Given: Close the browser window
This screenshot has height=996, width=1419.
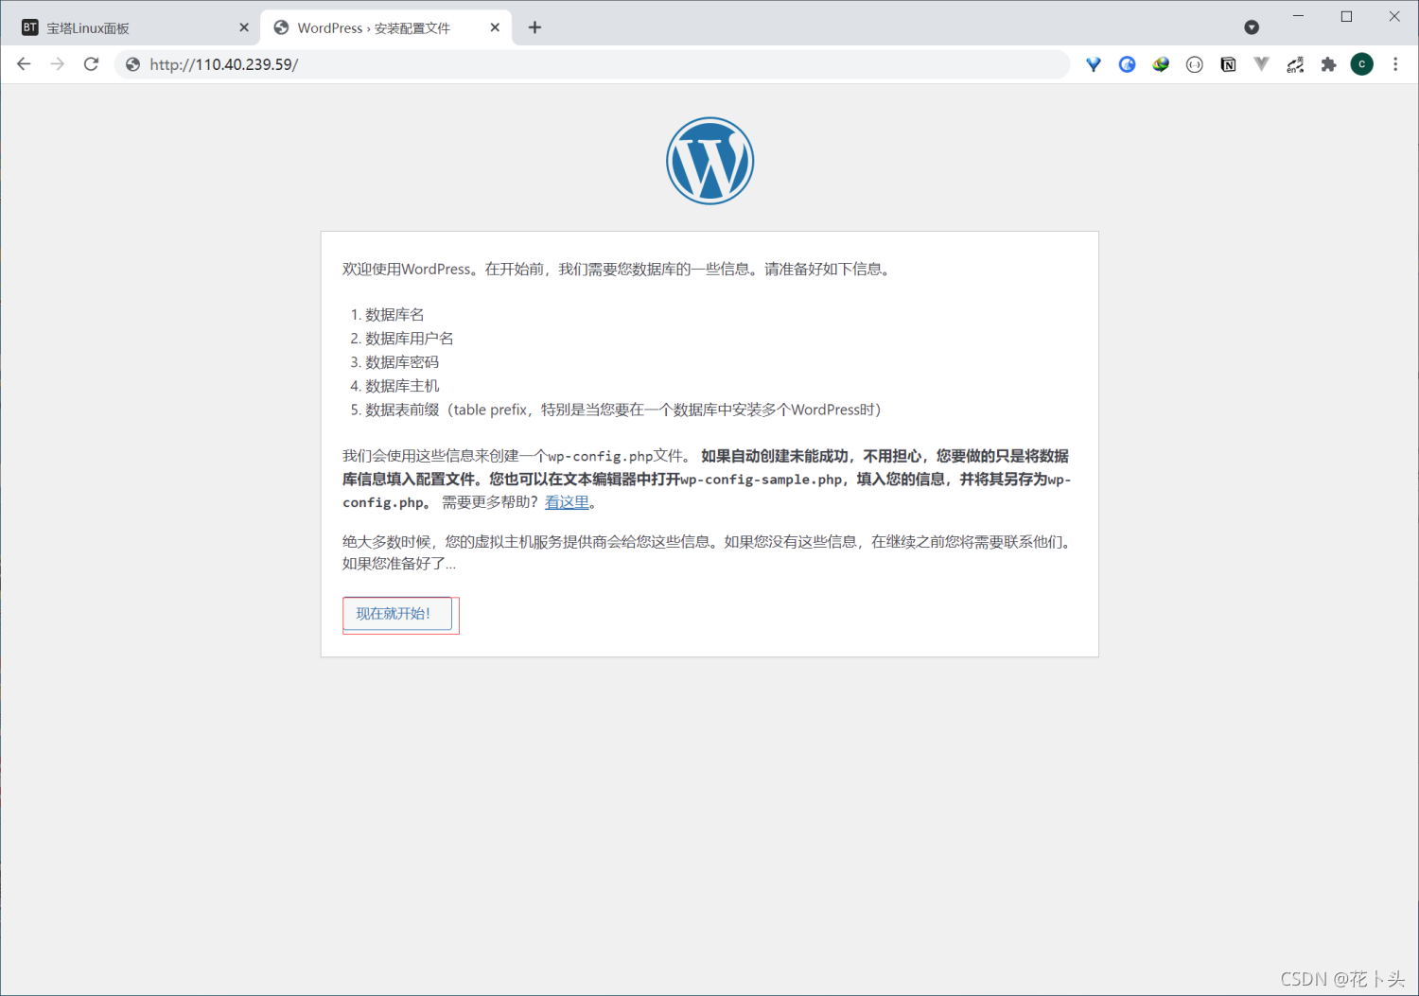Looking at the screenshot, I should click(1394, 16).
